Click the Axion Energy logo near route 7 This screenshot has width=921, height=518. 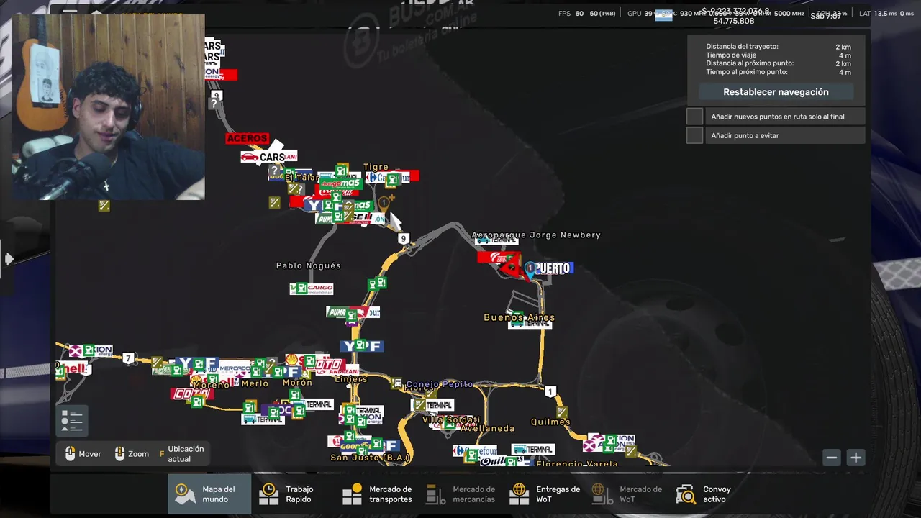point(92,351)
